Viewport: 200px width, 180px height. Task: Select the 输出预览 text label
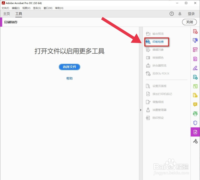pyautogui.click(x=158, y=34)
